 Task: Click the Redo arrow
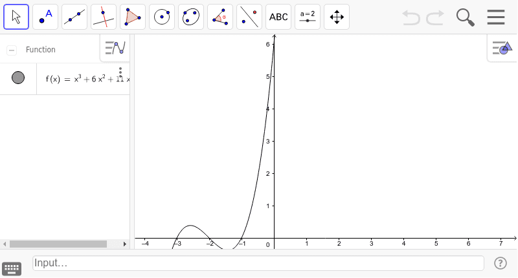(434, 17)
